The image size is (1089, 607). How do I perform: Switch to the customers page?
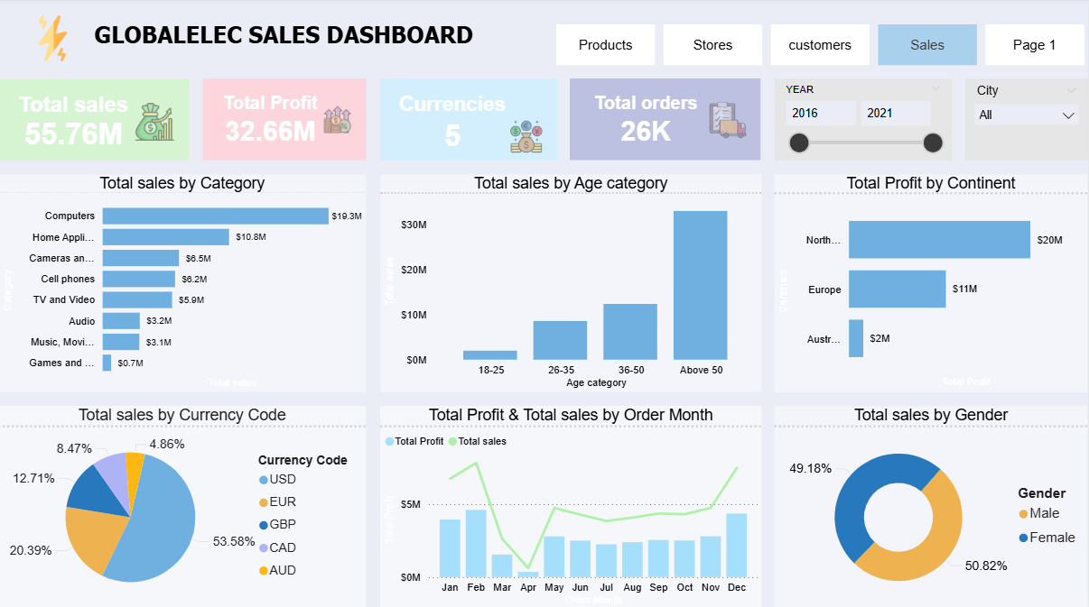pos(819,44)
